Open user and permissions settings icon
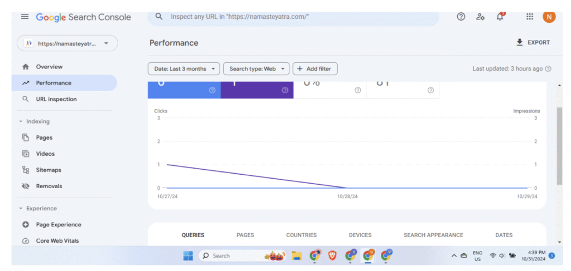 click(480, 17)
